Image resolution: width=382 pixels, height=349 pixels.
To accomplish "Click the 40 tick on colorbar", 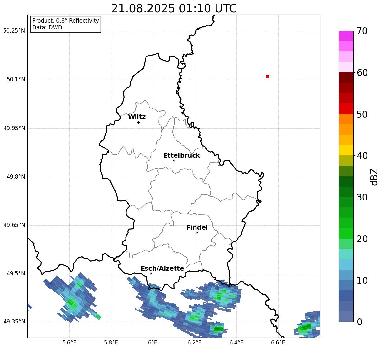I will click(362, 156).
